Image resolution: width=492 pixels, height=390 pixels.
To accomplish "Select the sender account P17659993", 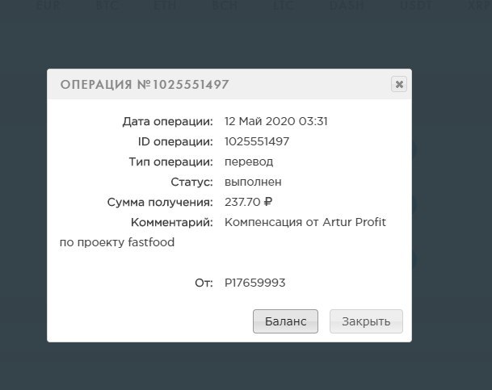I will pyautogui.click(x=254, y=283).
